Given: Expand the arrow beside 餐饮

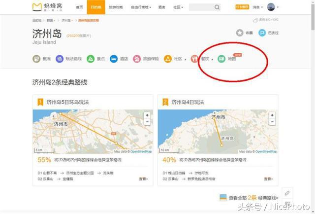Looking at the screenshot, I should 212,59.
